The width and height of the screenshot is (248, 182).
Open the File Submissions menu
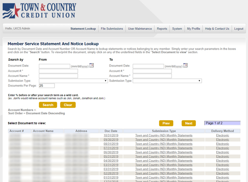click(x=112, y=29)
